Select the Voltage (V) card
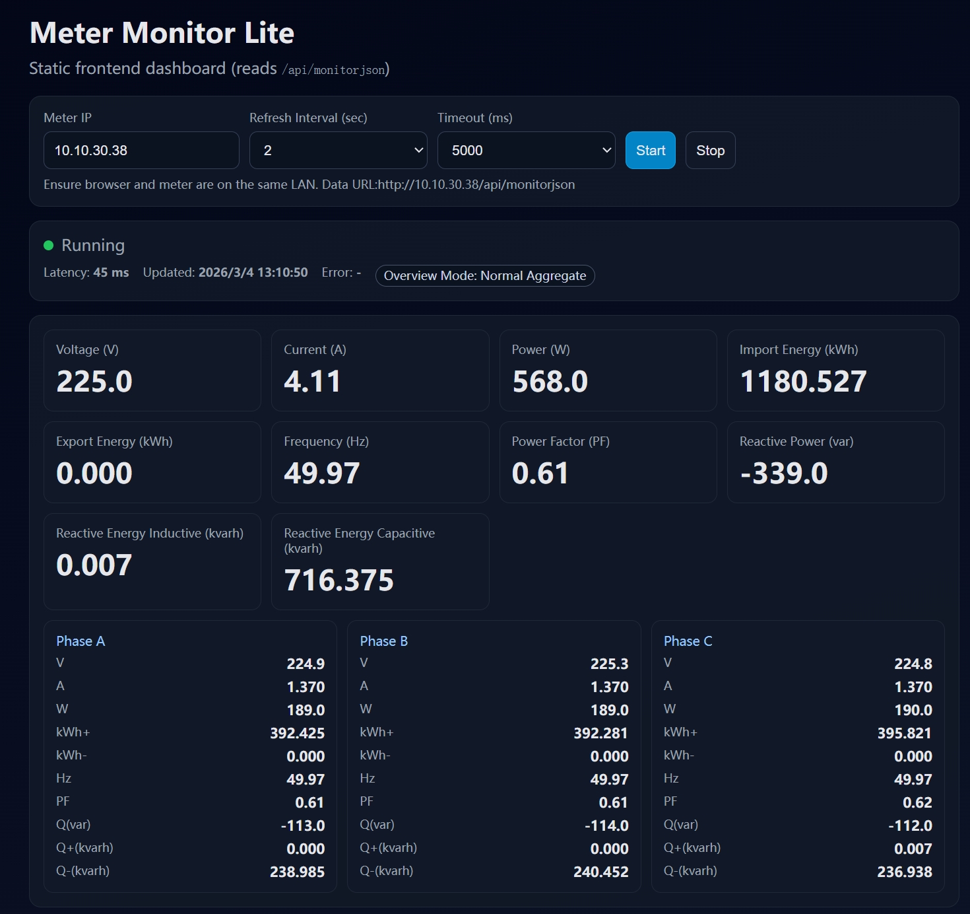Screen dimensions: 970x914 click(152, 370)
